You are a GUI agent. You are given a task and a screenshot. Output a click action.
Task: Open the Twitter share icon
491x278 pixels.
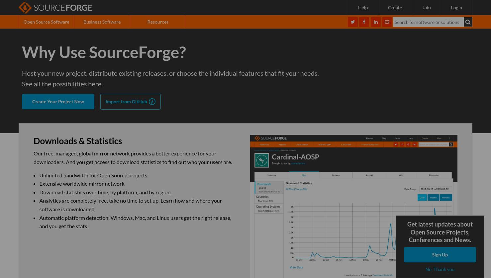click(353, 22)
